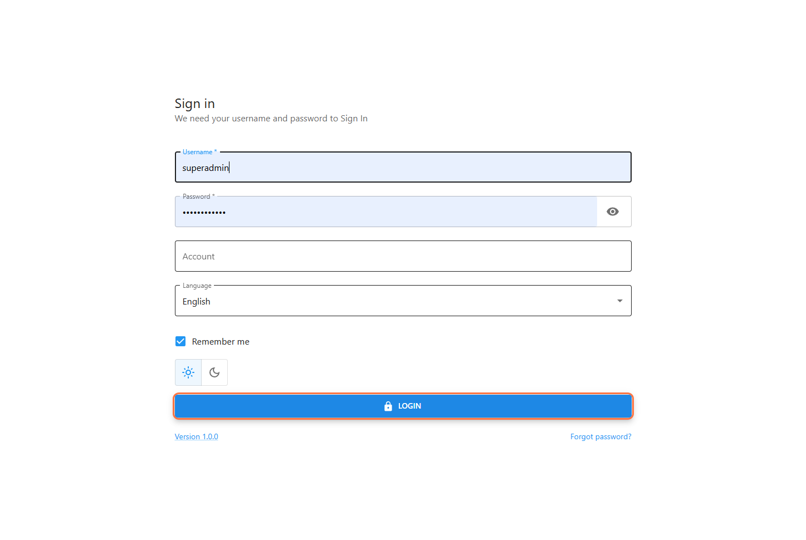Expand the Language dropdown arrow
806x540 pixels.
[x=619, y=301]
